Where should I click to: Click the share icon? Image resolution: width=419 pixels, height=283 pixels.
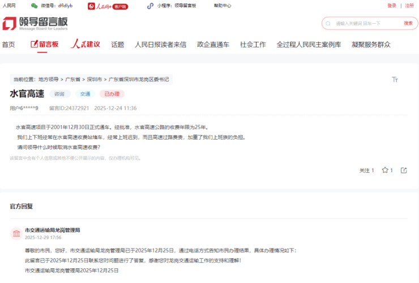[404, 170]
